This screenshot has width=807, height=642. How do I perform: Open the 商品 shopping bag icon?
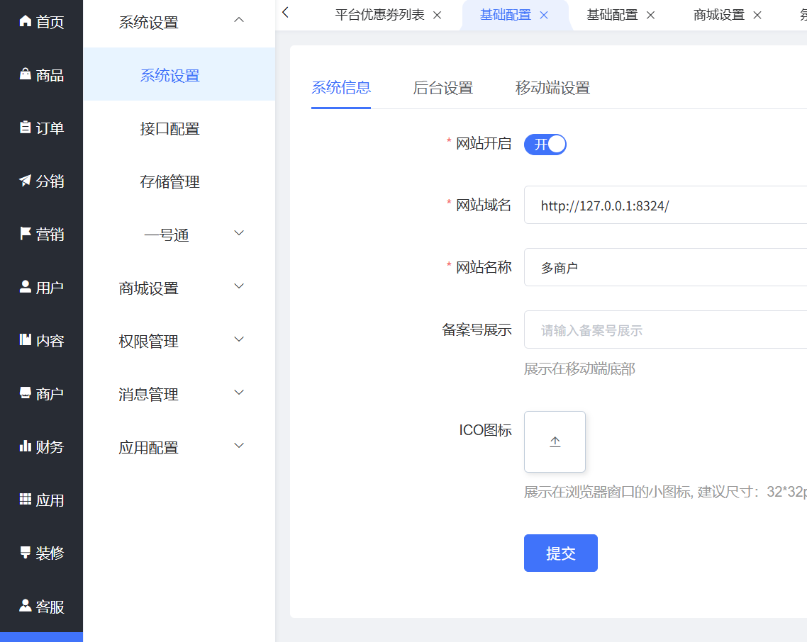coord(26,74)
